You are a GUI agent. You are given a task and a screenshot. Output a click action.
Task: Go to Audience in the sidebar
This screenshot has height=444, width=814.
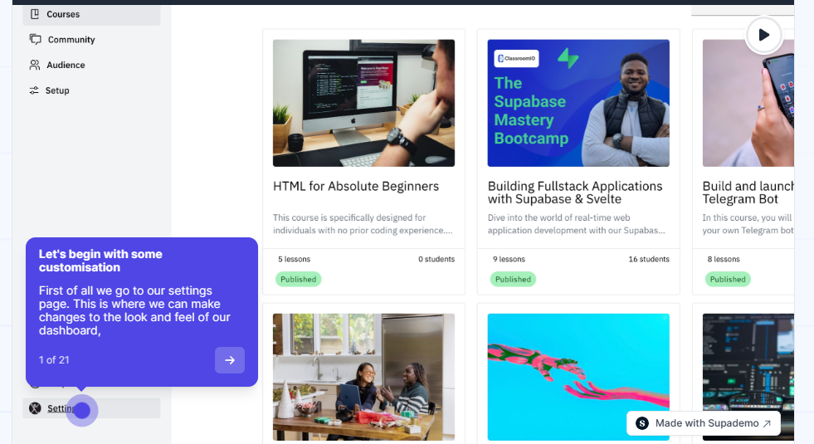click(x=91, y=65)
